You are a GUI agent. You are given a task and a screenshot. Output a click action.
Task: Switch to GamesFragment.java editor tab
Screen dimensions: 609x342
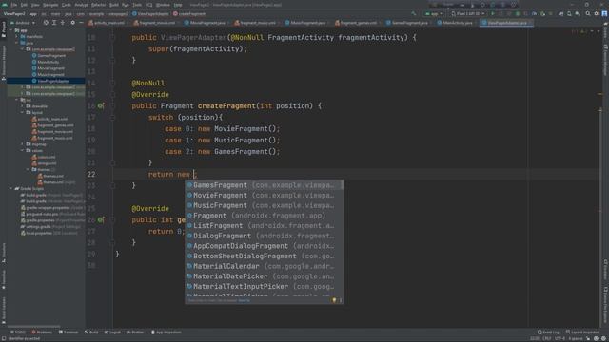(x=408, y=23)
